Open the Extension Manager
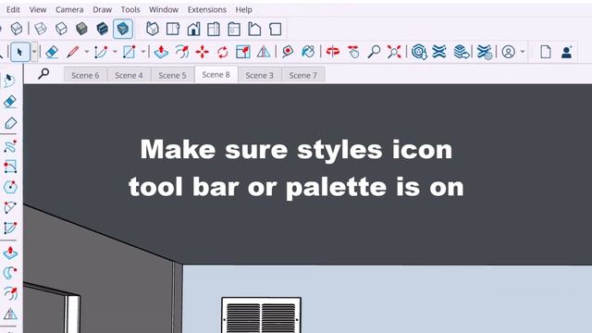 (485, 52)
